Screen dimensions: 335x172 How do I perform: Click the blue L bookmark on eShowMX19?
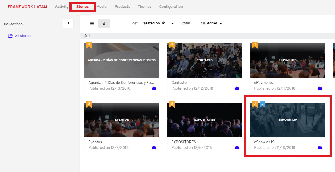262,105
